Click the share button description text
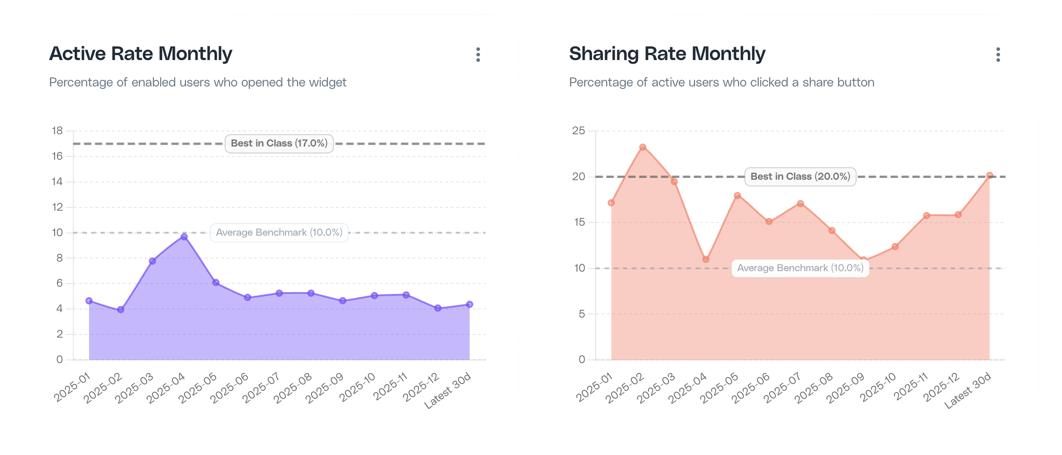 [721, 82]
